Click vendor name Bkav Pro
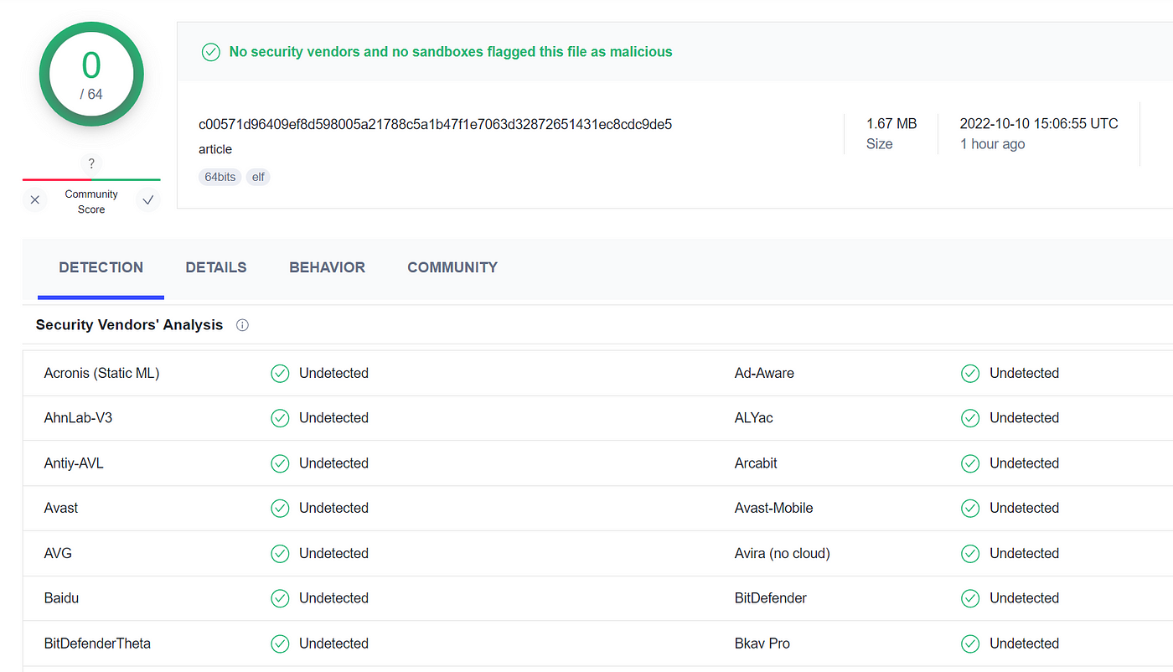This screenshot has height=672, width=1173. 762,644
